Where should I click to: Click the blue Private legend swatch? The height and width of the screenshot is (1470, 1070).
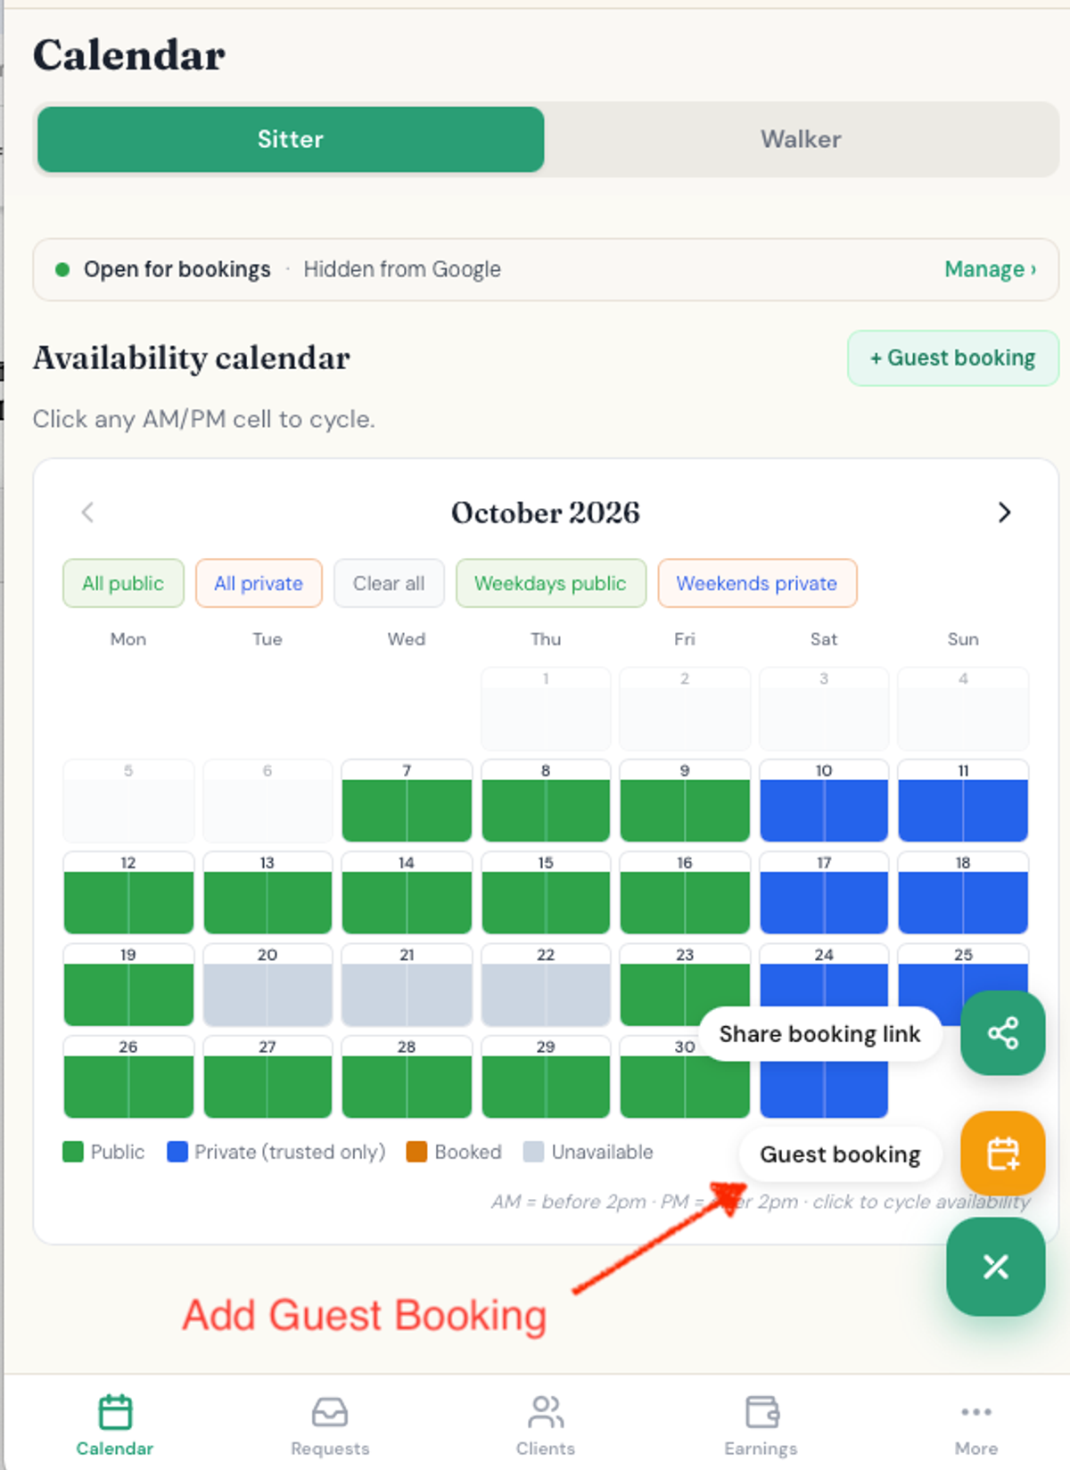[177, 1152]
